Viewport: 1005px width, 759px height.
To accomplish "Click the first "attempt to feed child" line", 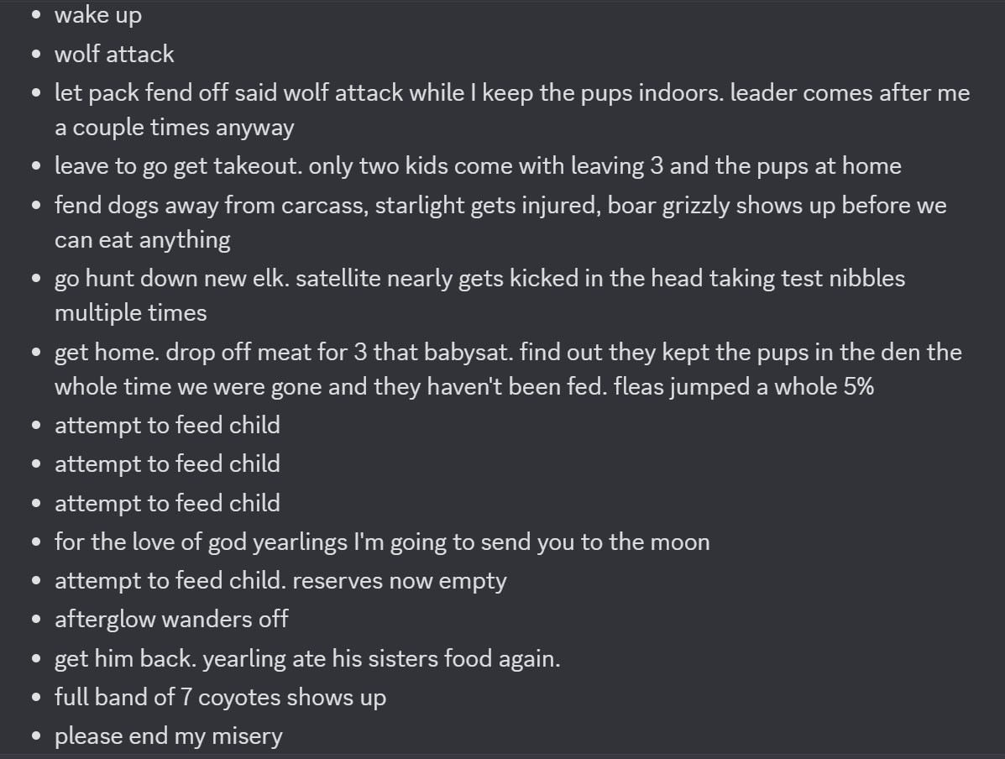I will pyautogui.click(x=167, y=426).
